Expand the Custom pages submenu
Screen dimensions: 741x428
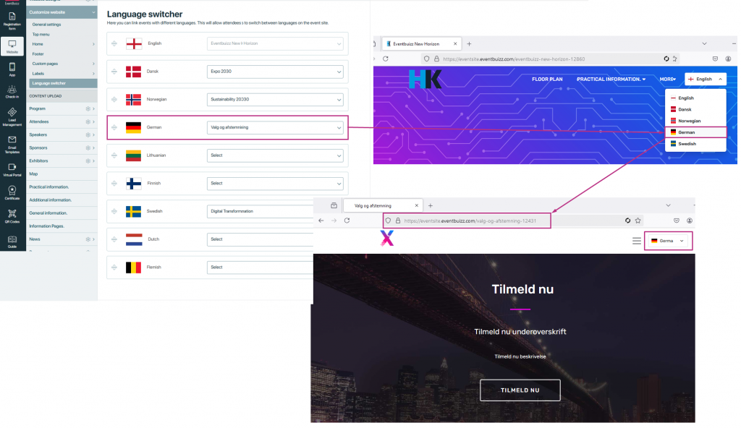[x=93, y=64]
